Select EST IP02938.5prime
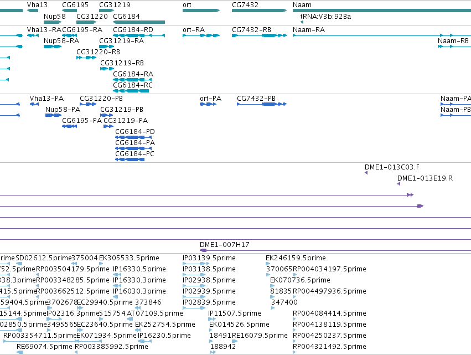Image resolution: width=471 pixels, height=355 pixels. [194, 286]
